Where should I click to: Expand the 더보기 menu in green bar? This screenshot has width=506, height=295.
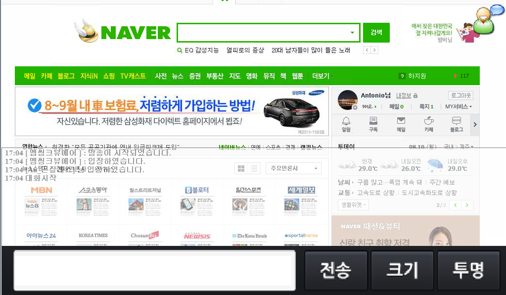(x=322, y=76)
